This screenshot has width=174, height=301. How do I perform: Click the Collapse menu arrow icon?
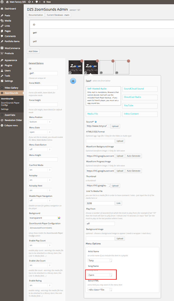[2, 125]
